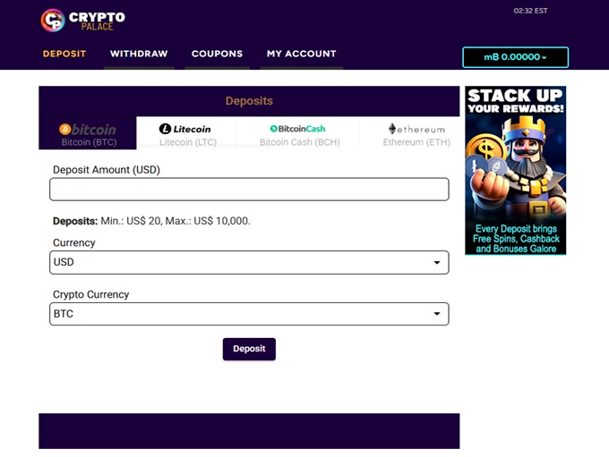Switch to Ethereum (ETH) tab label
The height and width of the screenshot is (457, 609).
[x=416, y=142]
